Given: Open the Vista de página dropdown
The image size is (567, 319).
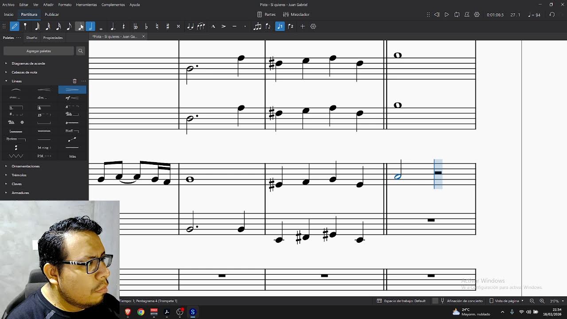Looking at the screenshot, I should pyautogui.click(x=506, y=301).
